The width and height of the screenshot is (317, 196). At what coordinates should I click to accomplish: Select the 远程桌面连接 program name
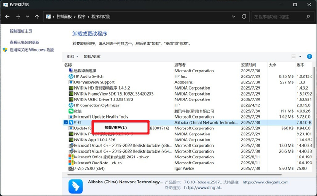point(85,71)
